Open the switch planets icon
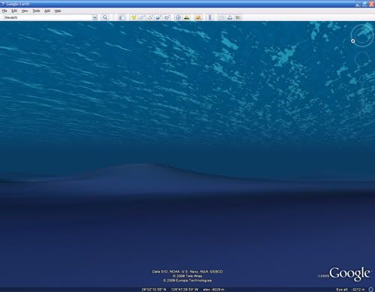Screen dimensions: 375x292 pos(198,17)
